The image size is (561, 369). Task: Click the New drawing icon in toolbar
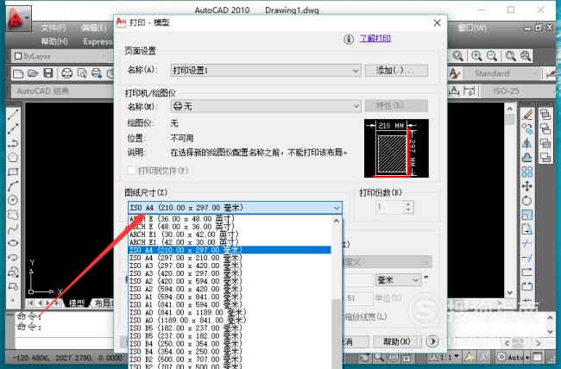[x=18, y=73]
